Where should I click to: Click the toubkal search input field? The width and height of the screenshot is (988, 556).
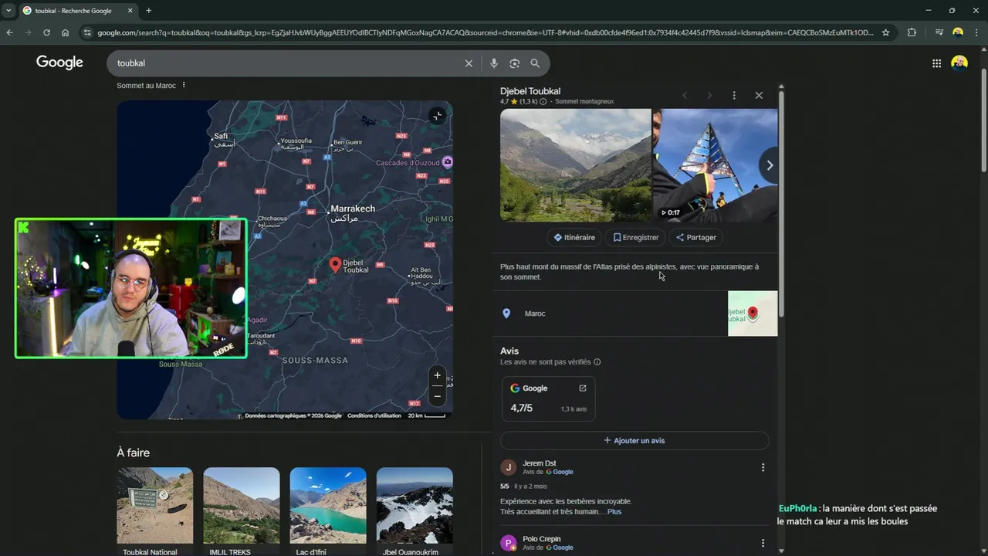[286, 63]
